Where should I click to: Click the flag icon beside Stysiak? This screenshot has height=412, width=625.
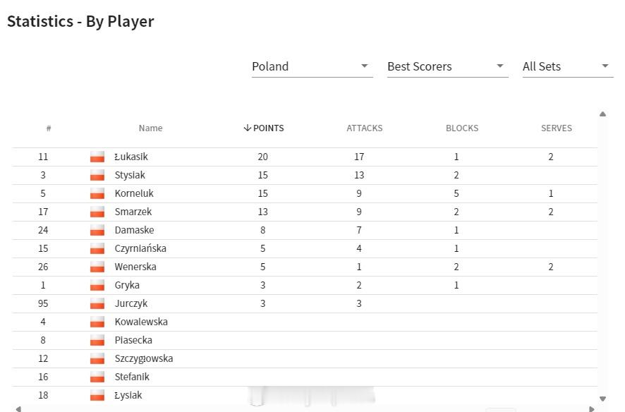tap(97, 176)
